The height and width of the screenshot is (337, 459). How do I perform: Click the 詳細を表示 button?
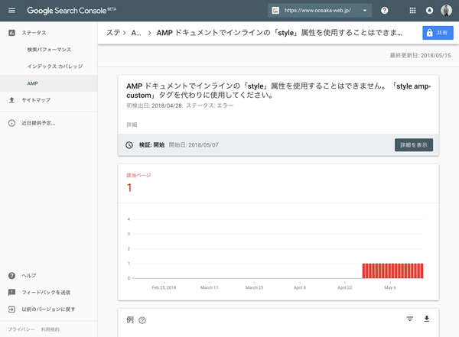point(414,145)
